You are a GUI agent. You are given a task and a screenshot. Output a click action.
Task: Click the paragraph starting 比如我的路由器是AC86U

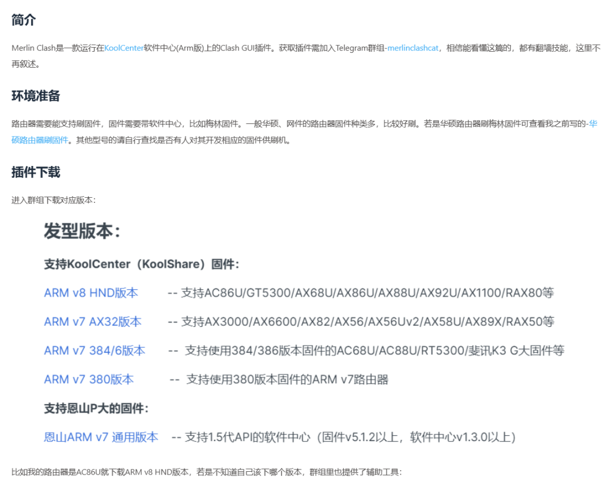coord(207,472)
